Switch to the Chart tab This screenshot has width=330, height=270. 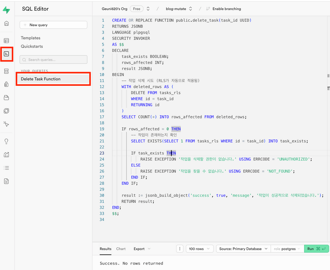[121, 249]
